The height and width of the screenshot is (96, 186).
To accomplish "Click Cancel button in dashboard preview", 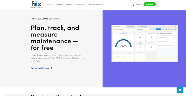I will pos(163,29).
